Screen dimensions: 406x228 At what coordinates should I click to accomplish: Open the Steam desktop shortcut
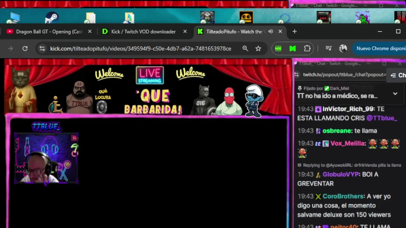(x=51, y=18)
